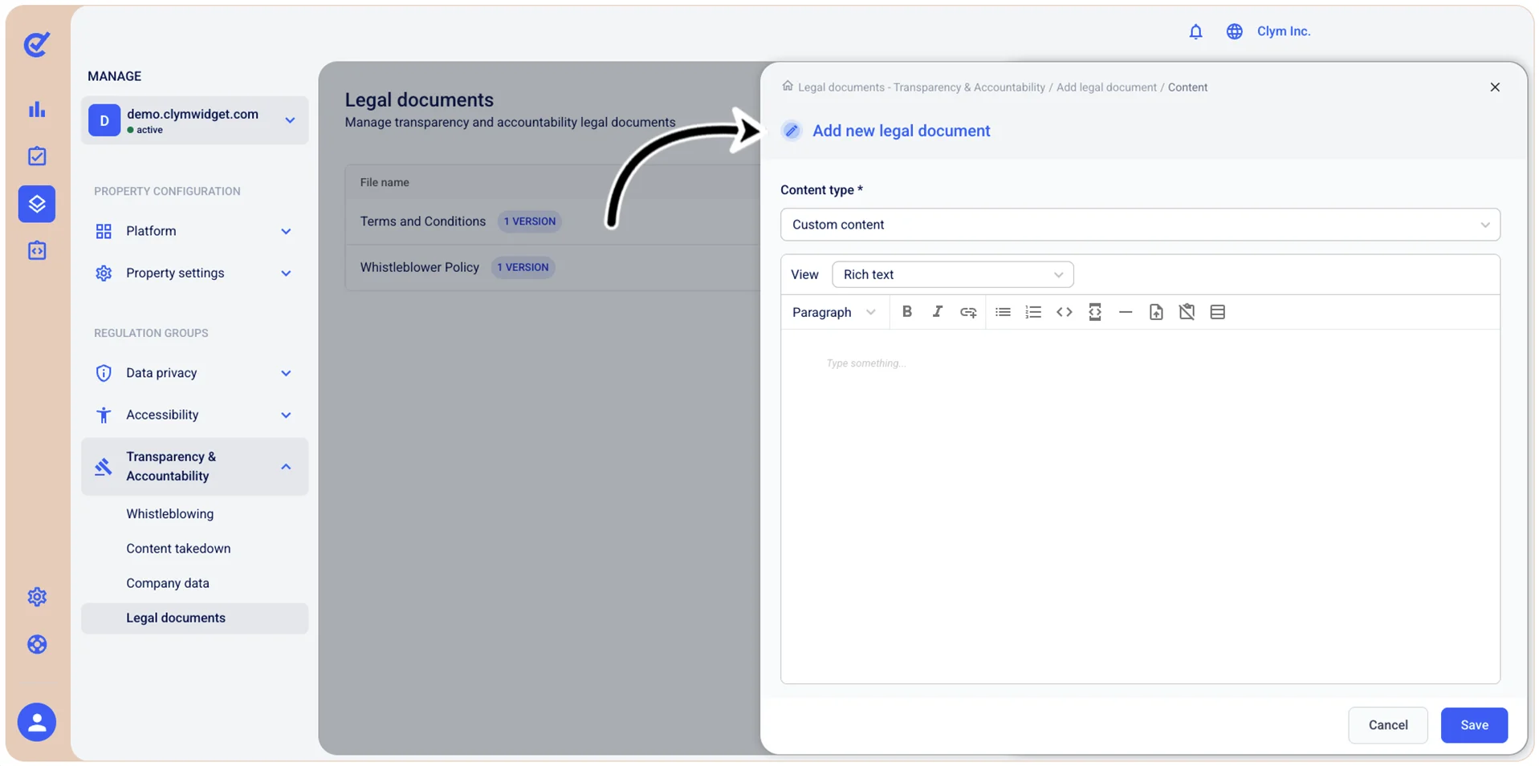Viewport: 1539px width, 766px height.
Task: Expand the Platform menu section
Action: 194,231
